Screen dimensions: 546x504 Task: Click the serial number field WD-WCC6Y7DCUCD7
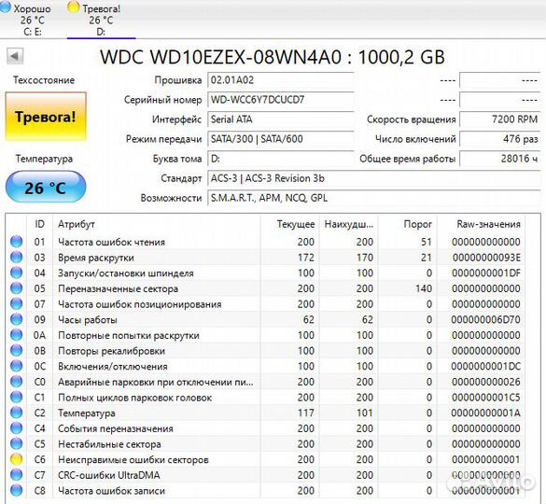pos(281,100)
